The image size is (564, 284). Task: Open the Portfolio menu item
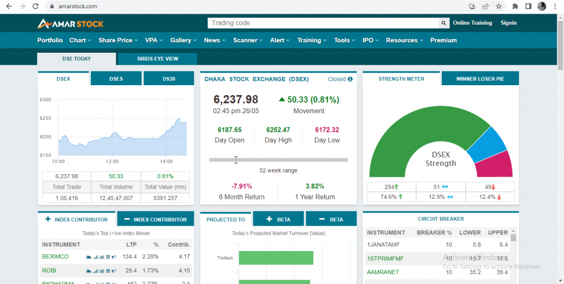(x=50, y=40)
